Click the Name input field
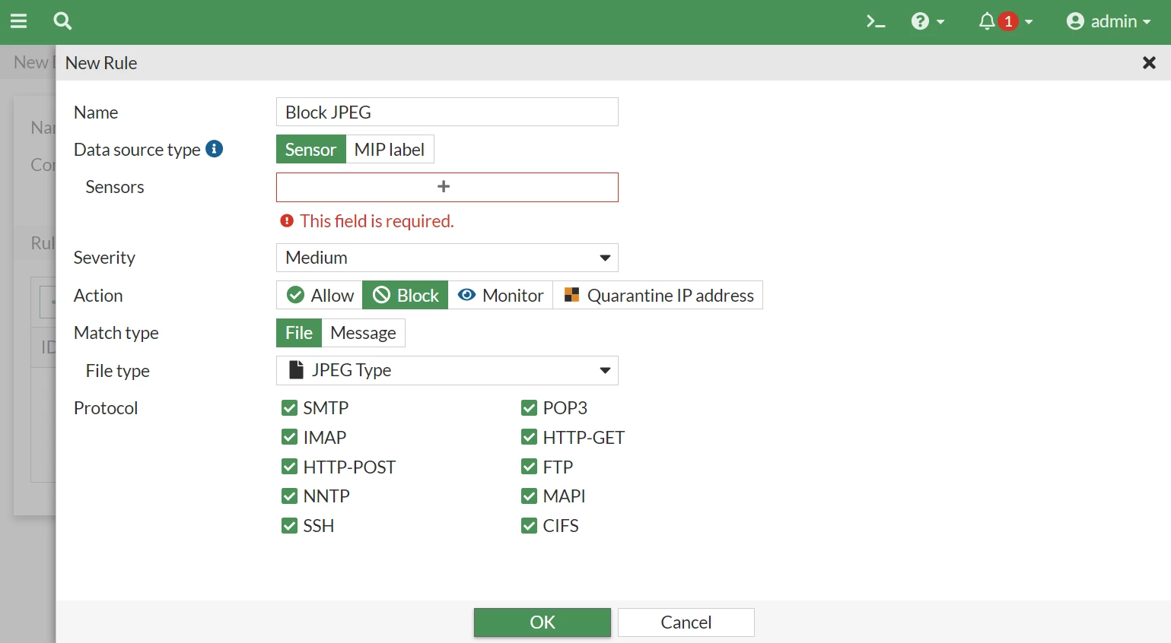Image resolution: width=1171 pixels, height=643 pixels. coord(447,112)
